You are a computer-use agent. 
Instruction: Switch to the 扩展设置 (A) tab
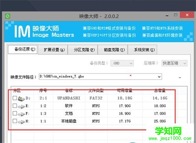pyautogui.click(x=53, y=50)
